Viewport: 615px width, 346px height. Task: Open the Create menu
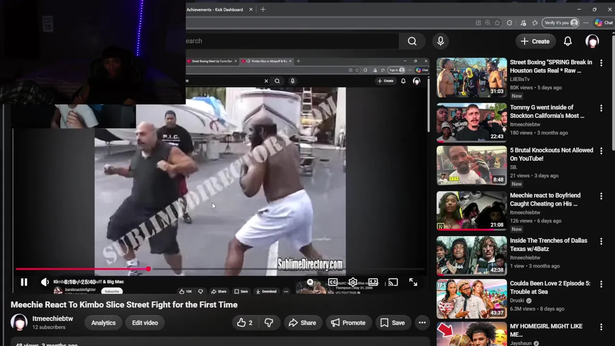(x=535, y=41)
